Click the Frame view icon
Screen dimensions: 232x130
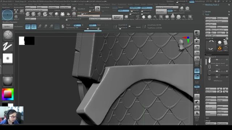(197, 96)
